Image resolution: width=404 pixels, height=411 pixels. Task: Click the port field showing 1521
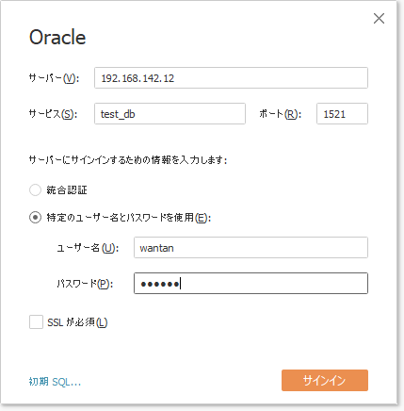click(342, 113)
